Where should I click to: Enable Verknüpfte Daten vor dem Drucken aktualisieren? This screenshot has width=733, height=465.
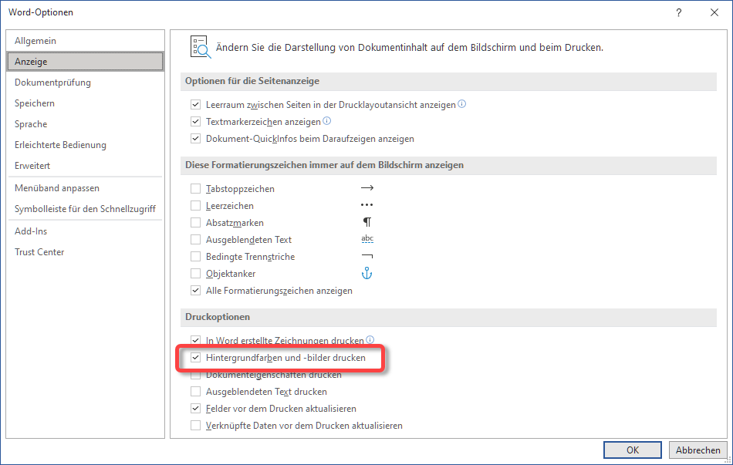[195, 425]
